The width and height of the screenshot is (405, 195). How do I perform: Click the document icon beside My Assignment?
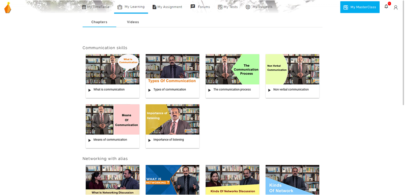click(x=154, y=7)
